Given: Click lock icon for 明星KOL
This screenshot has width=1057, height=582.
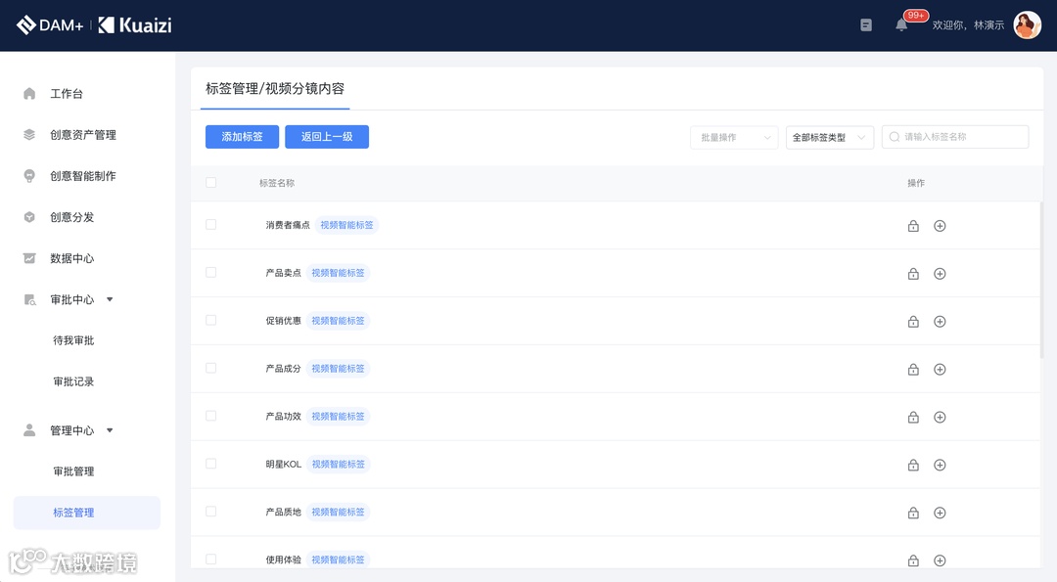Looking at the screenshot, I should click(x=913, y=465).
